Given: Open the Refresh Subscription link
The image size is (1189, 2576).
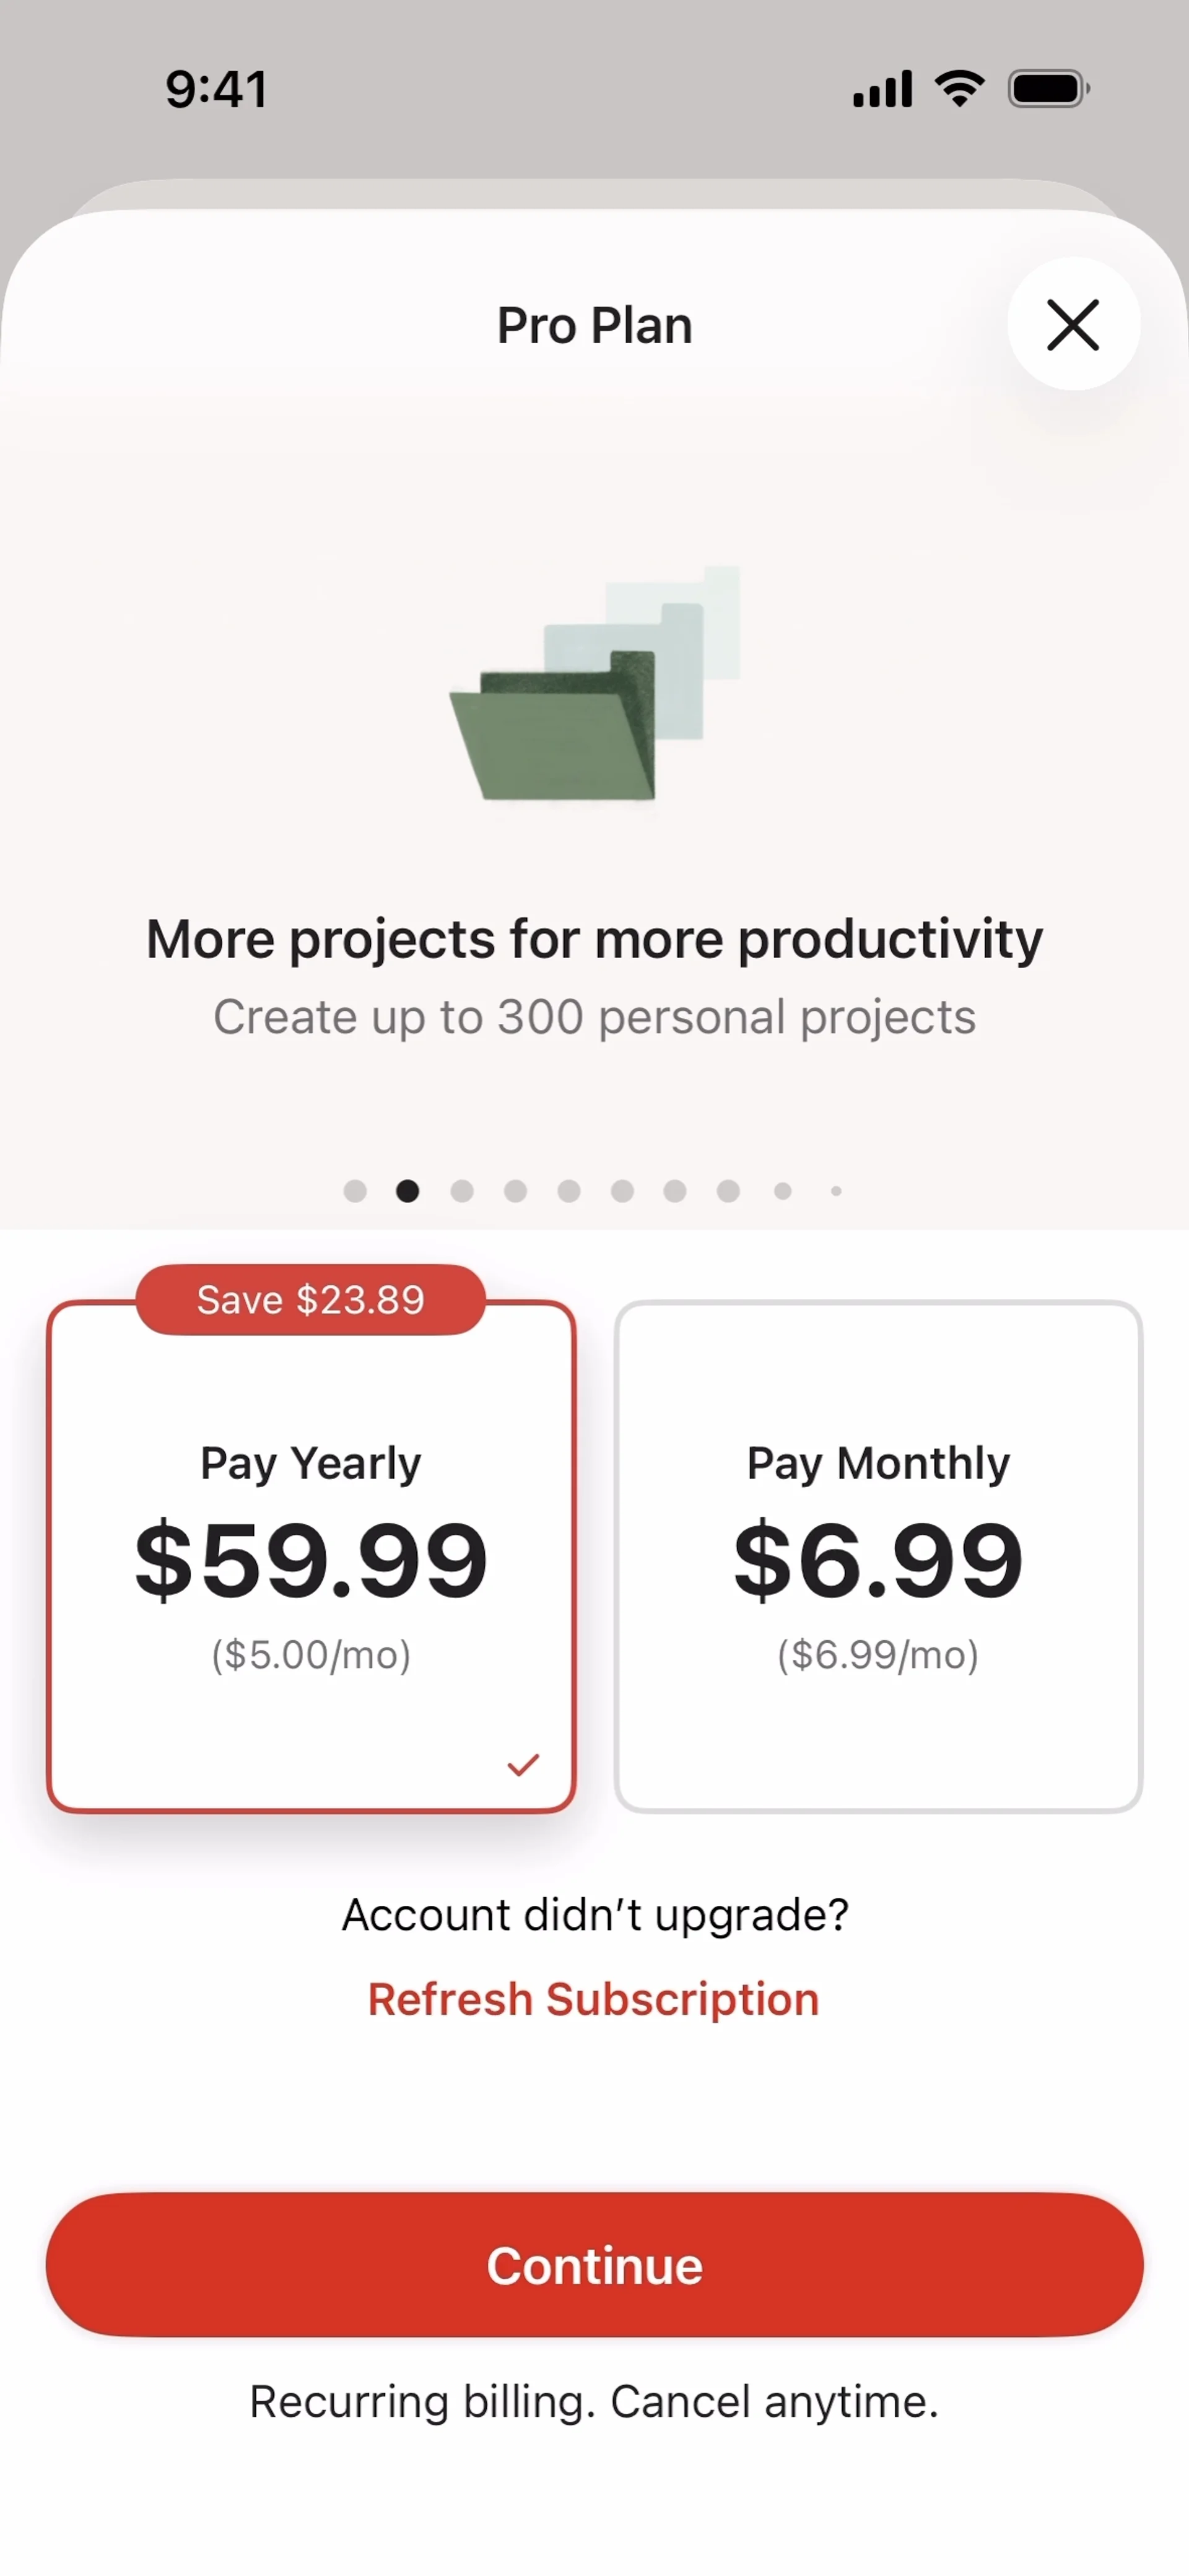Looking at the screenshot, I should pyautogui.click(x=594, y=2000).
